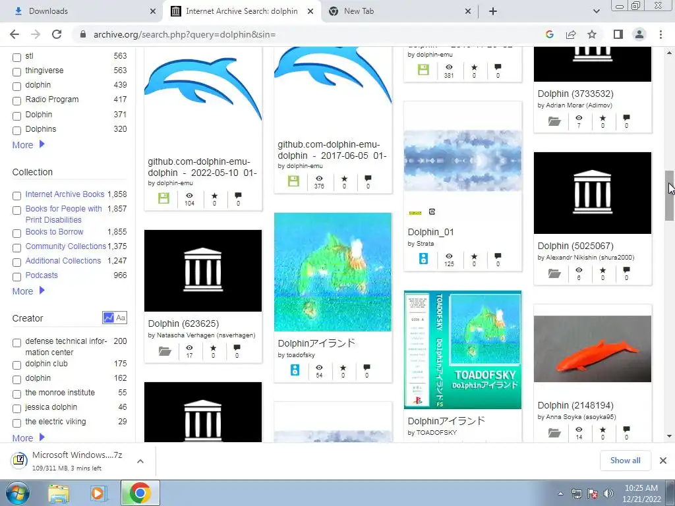Click the views eye icon under Dolphin (2148194)

click(579, 430)
